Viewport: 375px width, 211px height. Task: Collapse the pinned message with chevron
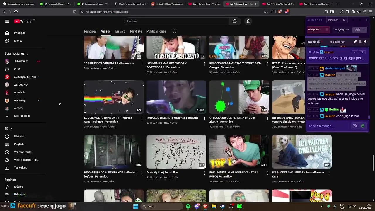(354, 52)
